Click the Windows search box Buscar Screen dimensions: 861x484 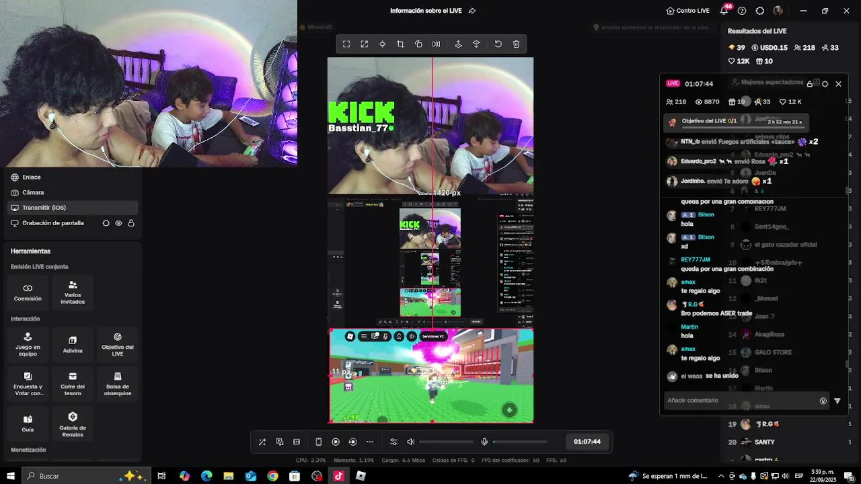85,476
